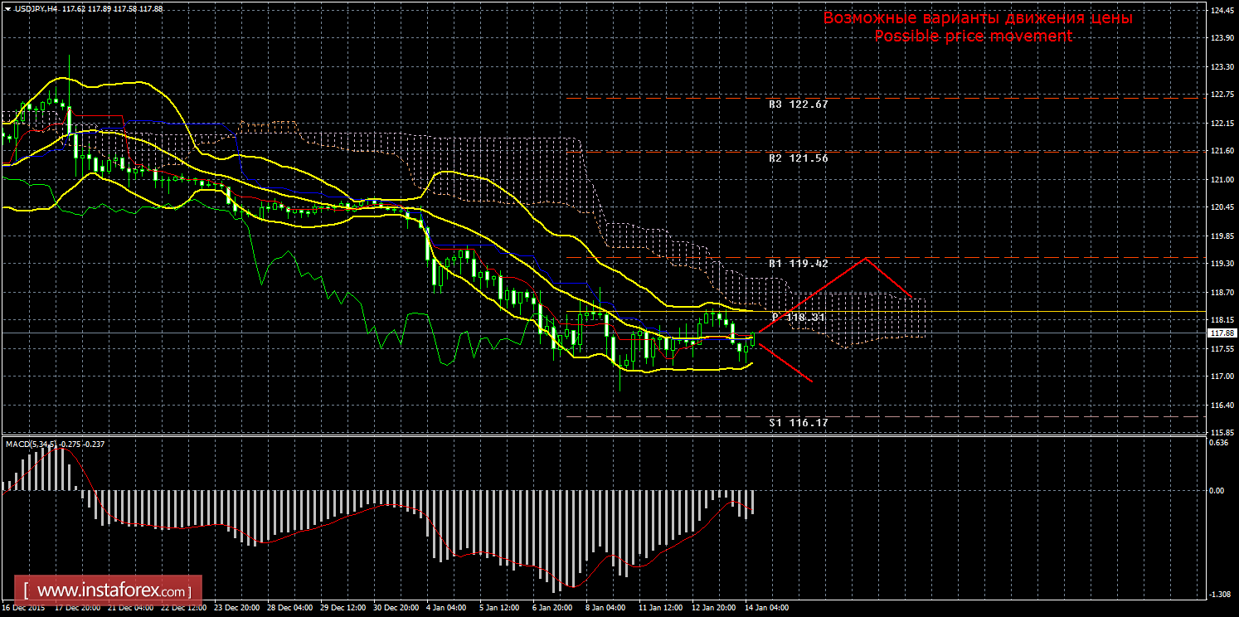Click the 0.636 MACD scale value
1239x617 pixels.
point(1217,442)
